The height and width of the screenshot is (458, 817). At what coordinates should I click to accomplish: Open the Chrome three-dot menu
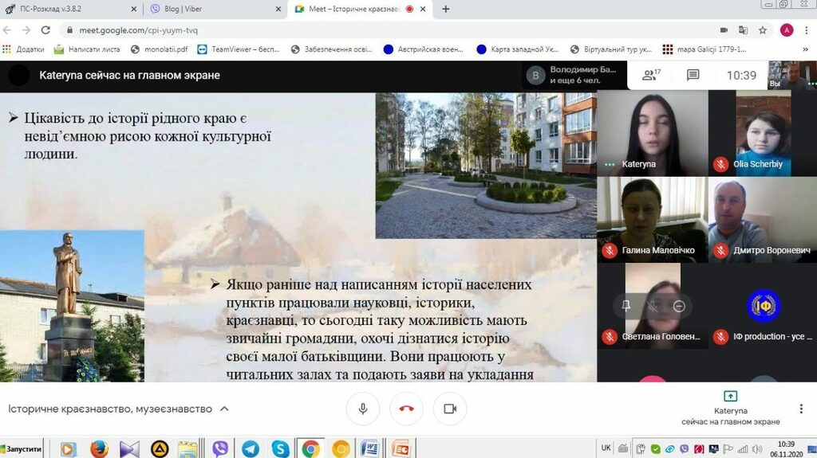click(x=806, y=30)
